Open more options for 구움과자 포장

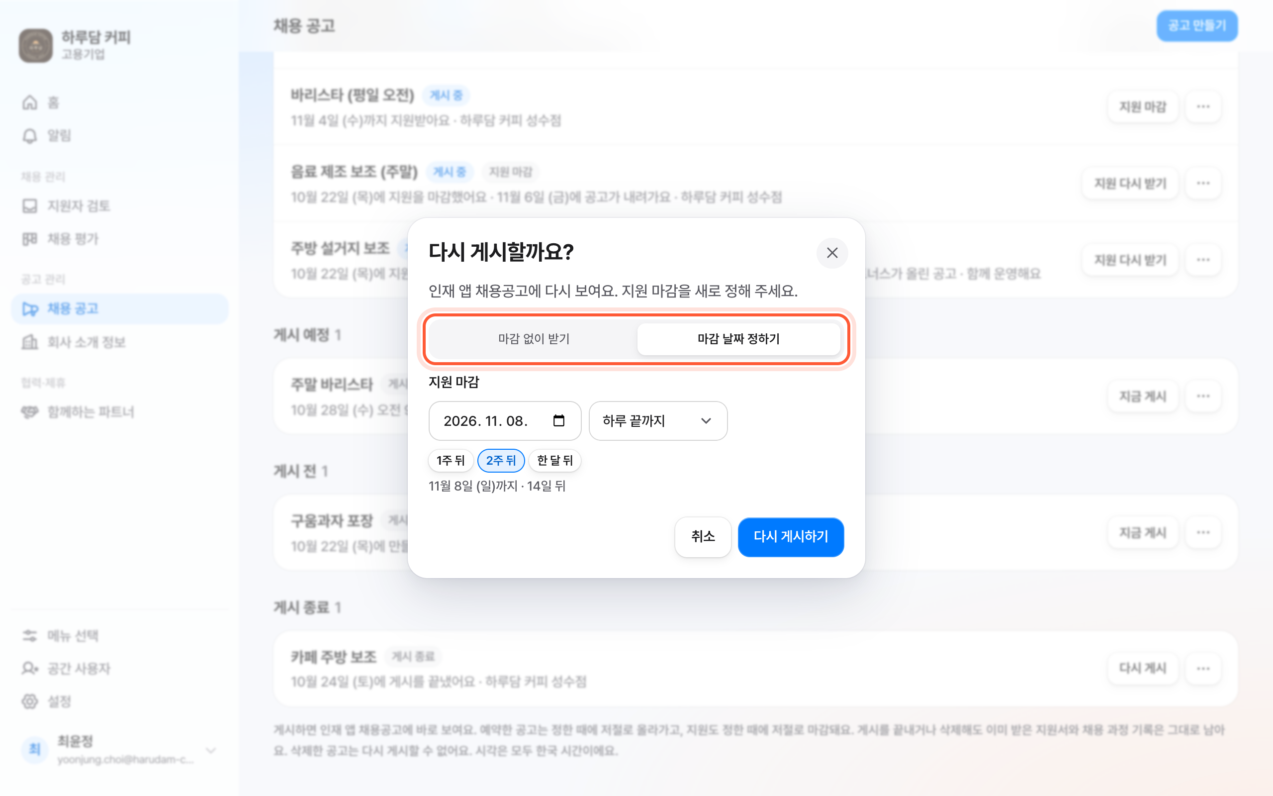pyautogui.click(x=1203, y=532)
